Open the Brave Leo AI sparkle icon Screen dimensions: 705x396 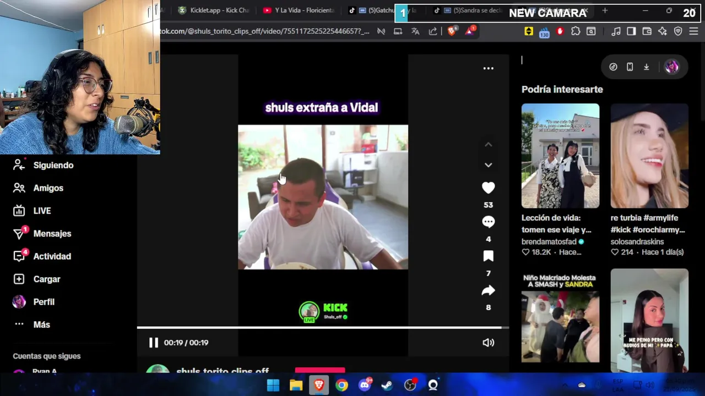pyautogui.click(x=663, y=31)
